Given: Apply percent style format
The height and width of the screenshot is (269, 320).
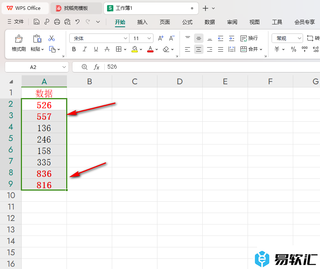Looking at the screenshot, I should pos(294,49).
